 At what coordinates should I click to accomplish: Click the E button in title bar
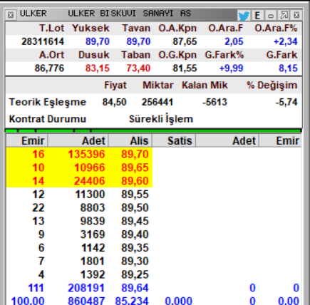[257, 16]
